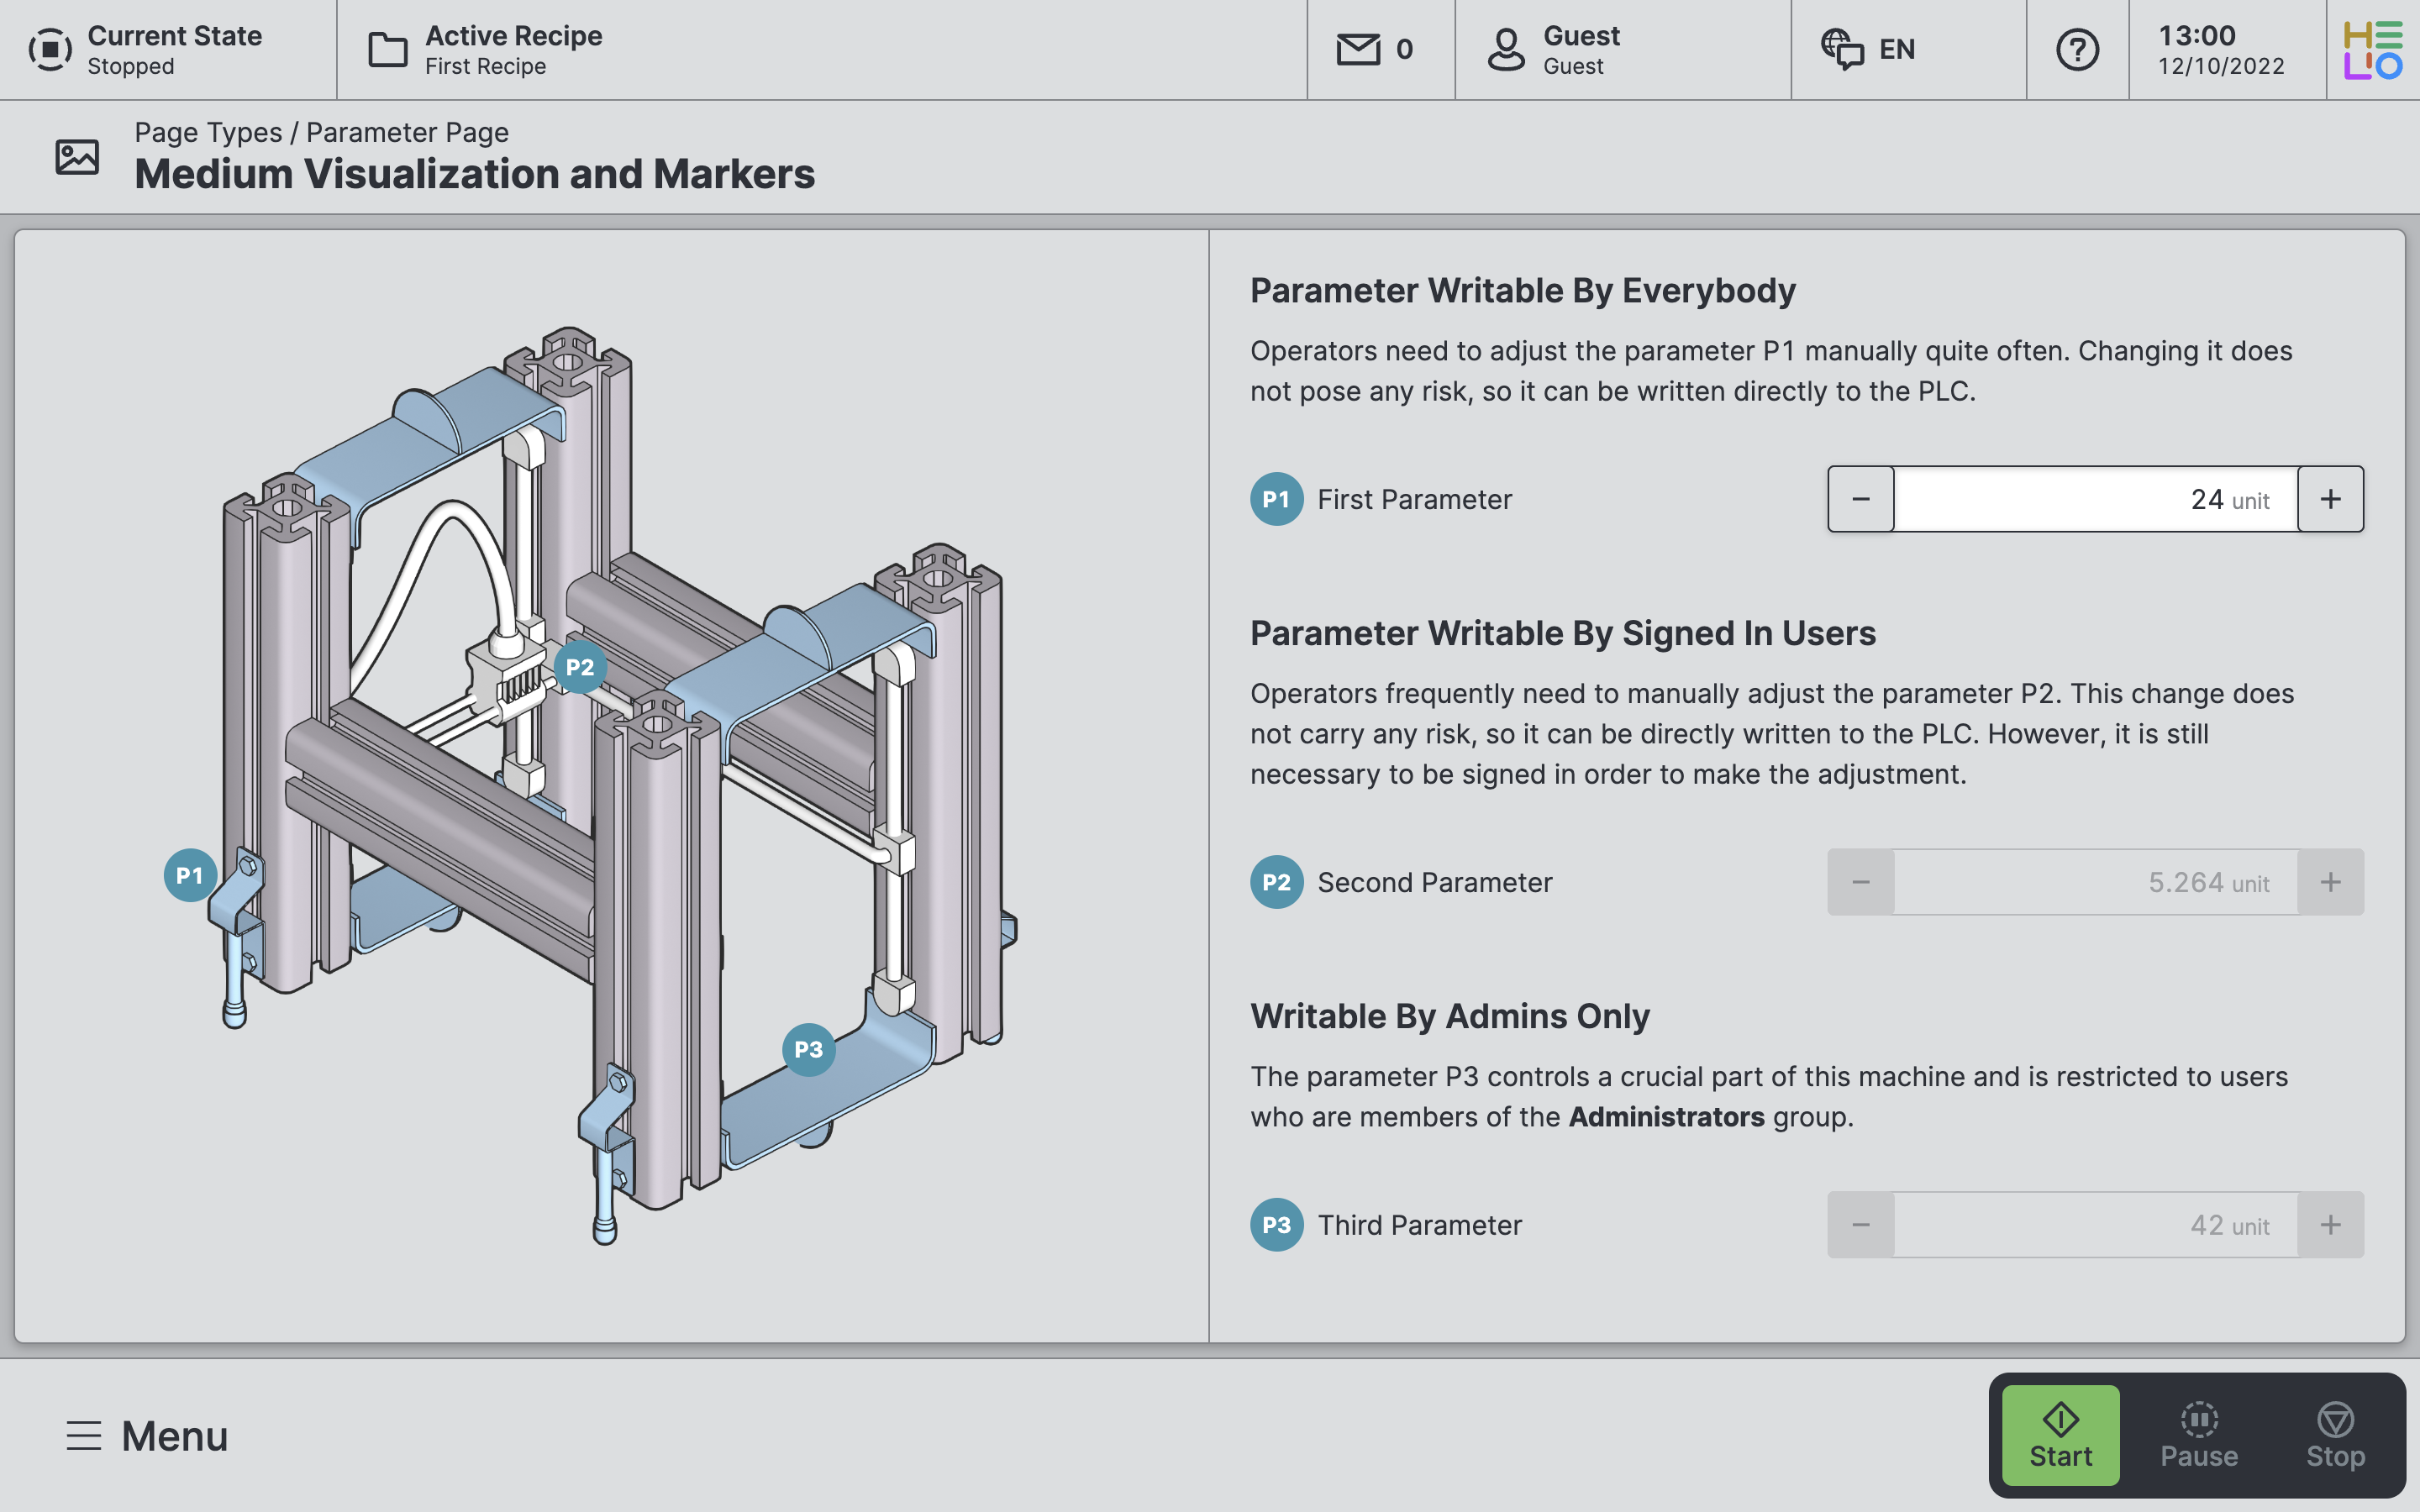Click the page image icon beside the title
This screenshot has height=1512, width=2420.
coord(77,157)
